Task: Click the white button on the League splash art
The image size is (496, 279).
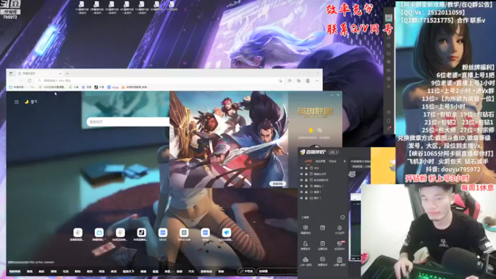Action: 277,184
